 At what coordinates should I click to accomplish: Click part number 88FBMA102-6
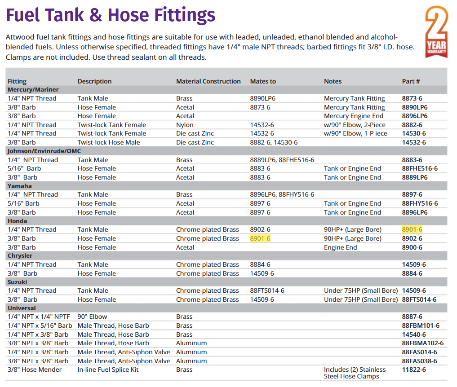[x=422, y=343]
